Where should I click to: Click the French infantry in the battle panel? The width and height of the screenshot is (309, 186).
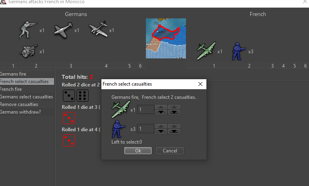tap(239, 51)
